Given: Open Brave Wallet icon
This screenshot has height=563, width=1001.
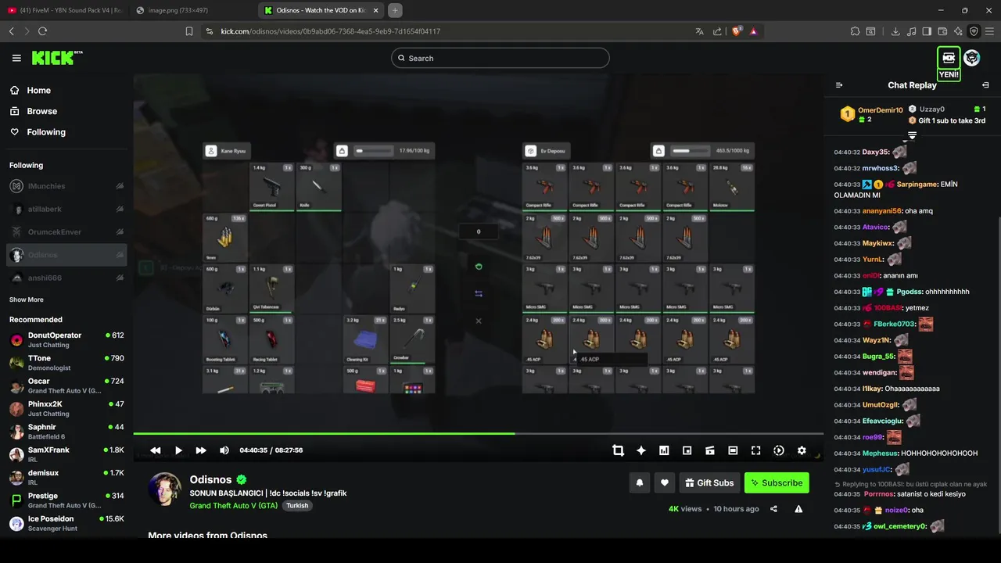Looking at the screenshot, I should tap(942, 31).
